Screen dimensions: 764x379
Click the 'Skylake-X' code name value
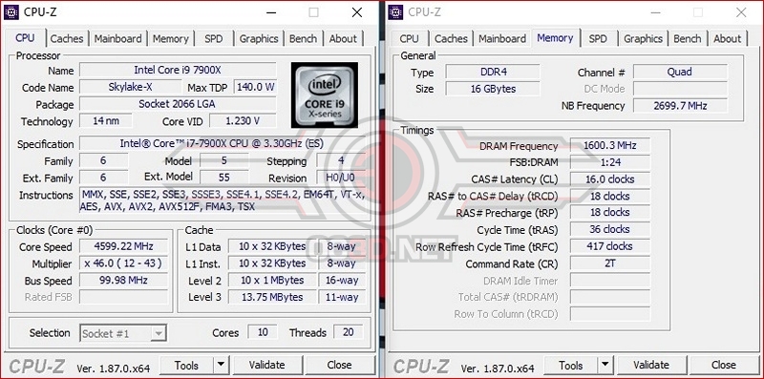point(131,87)
